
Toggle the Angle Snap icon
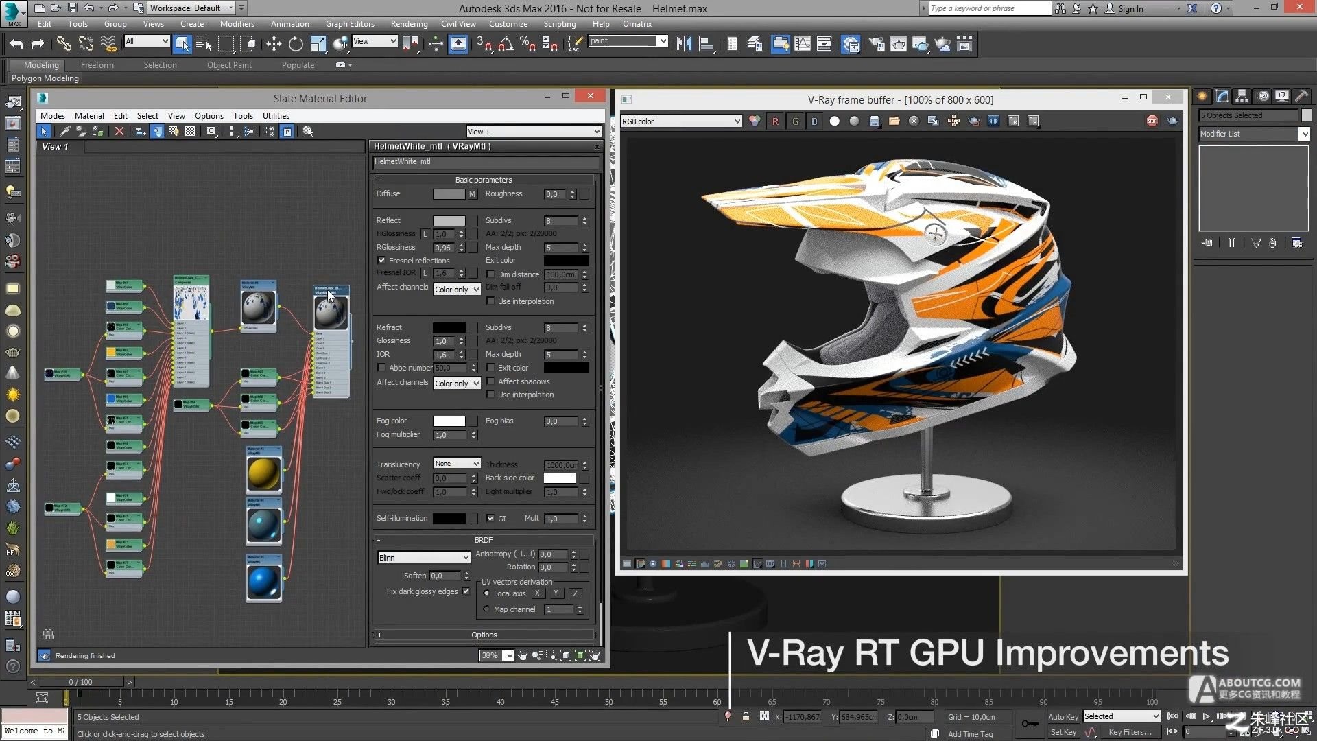pyautogui.click(x=506, y=44)
